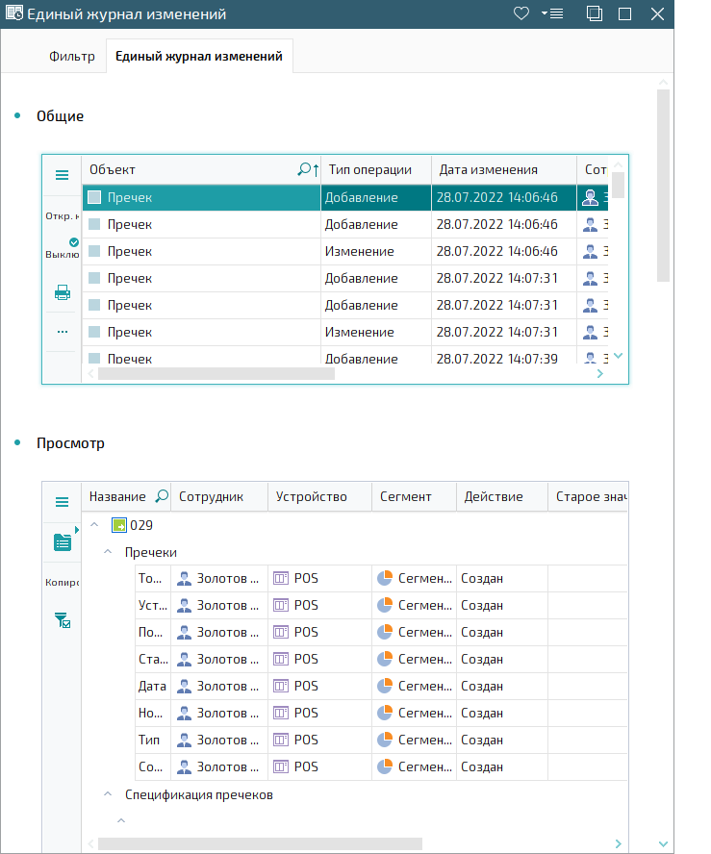Select the Просмотр section heading
Image resolution: width=711 pixels, height=854 pixels.
tap(70, 442)
